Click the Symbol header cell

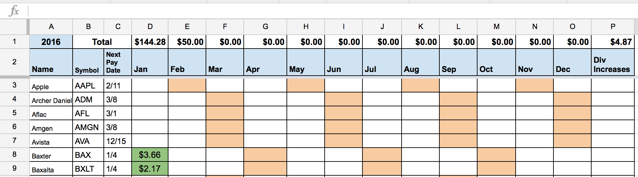(x=88, y=62)
